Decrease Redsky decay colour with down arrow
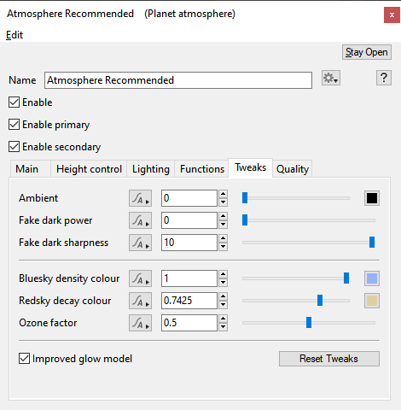 [224, 305]
